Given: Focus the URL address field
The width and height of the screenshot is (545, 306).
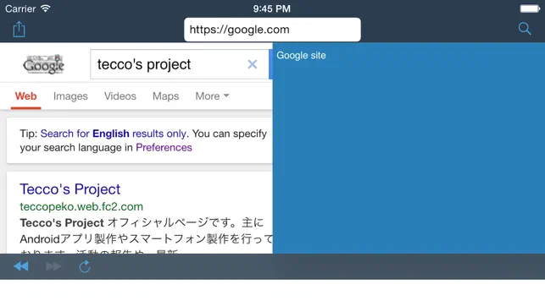Looking at the screenshot, I should [x=272, y=30].
